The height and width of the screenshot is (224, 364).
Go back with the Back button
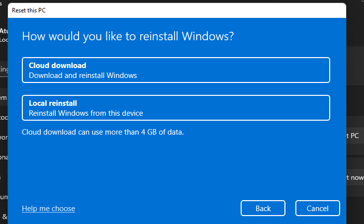click(263, 208)
